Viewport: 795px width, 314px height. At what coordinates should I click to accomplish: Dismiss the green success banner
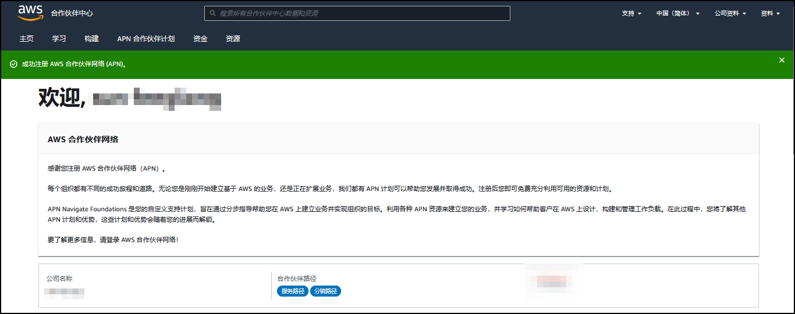click(x=782, y=60)
